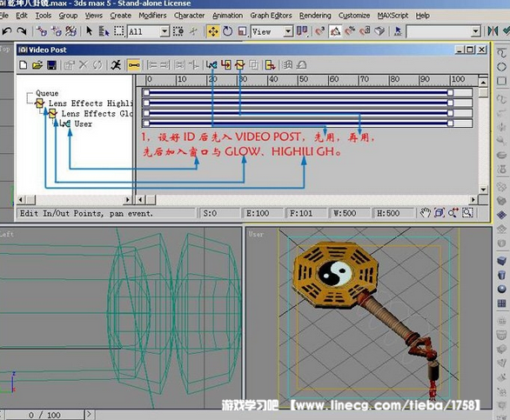510x420 pixels.
Task: Select the Queue root item
Action: tap(47, 93)
